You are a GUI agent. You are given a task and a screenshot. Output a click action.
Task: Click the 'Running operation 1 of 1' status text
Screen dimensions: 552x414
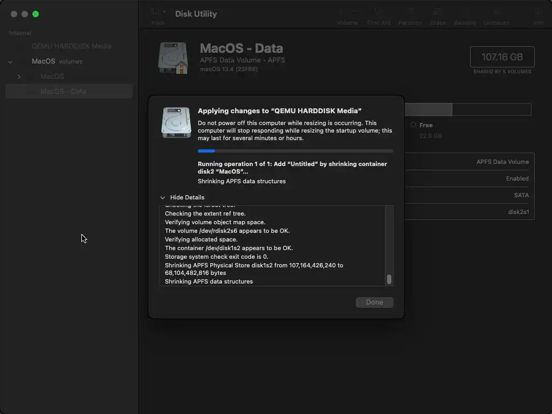292,168
